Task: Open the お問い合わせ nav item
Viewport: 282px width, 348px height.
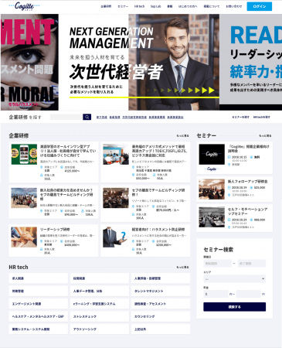Action: (x=234, y=6)
